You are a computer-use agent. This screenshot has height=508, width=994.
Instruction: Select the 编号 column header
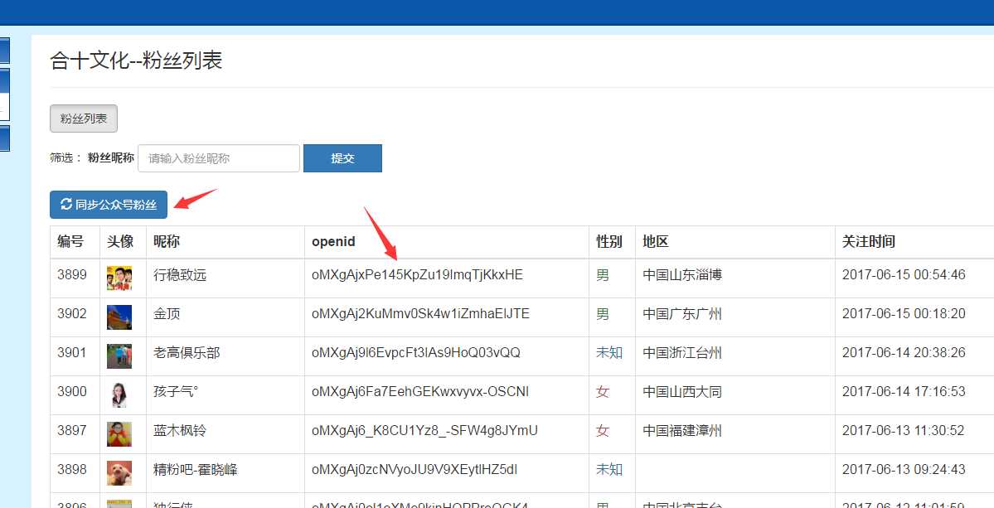[70, 241]
